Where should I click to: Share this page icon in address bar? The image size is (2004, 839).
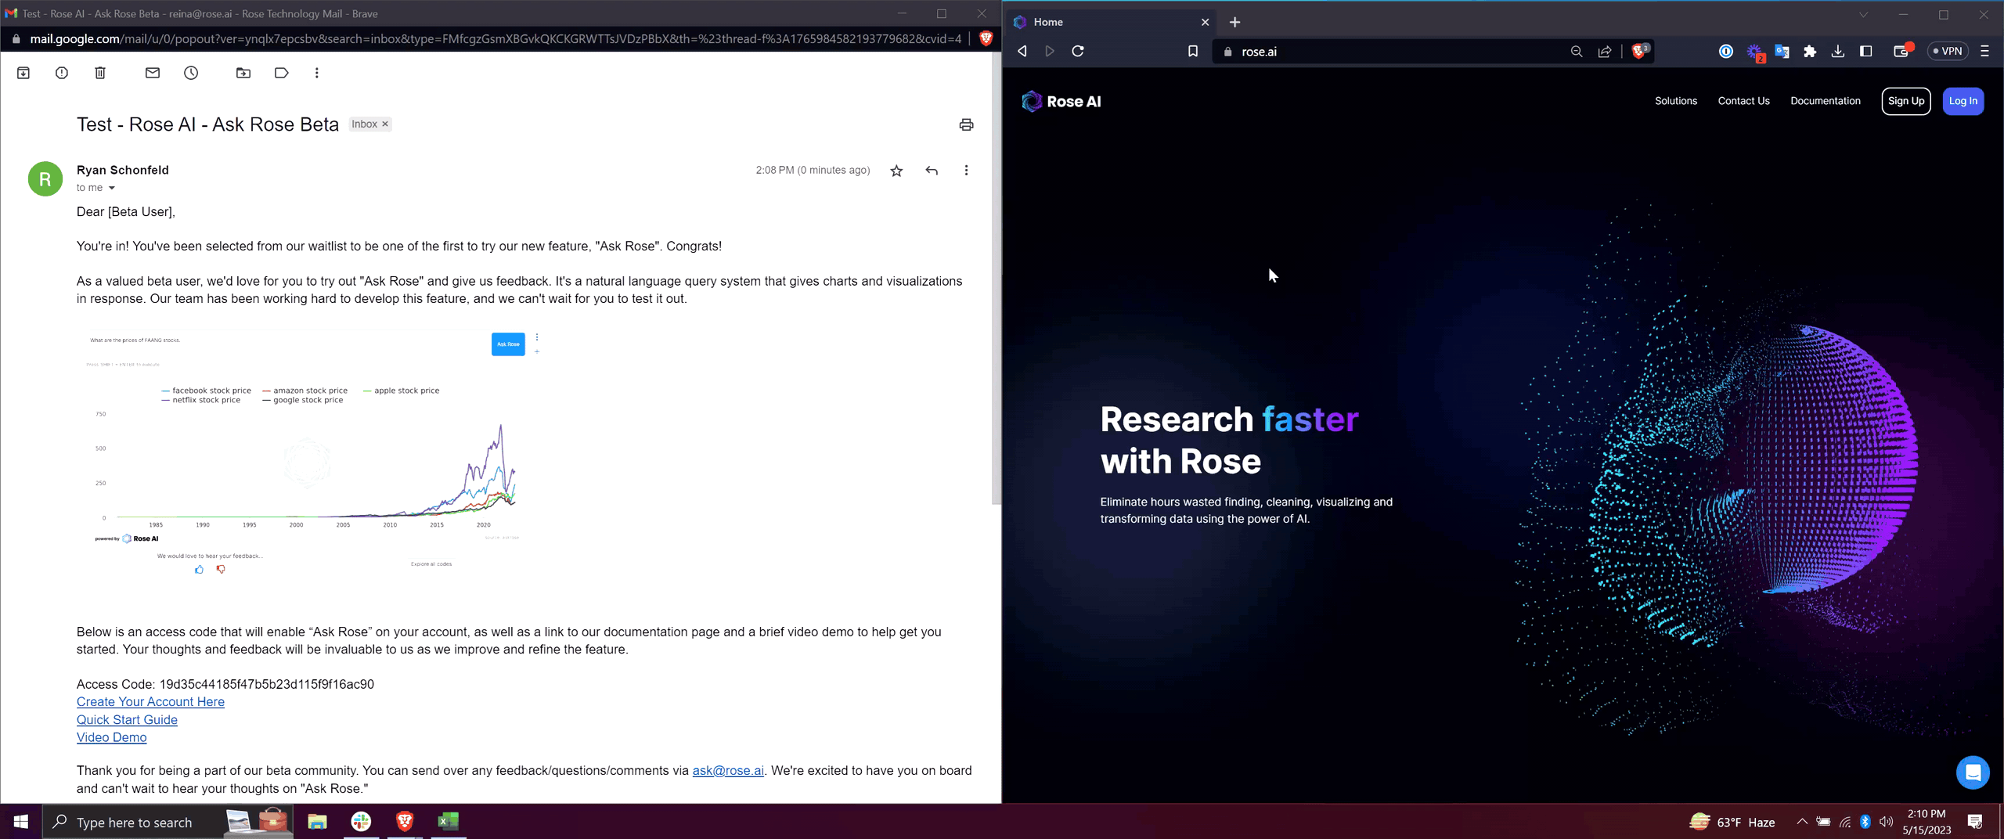click(1605, 52)
